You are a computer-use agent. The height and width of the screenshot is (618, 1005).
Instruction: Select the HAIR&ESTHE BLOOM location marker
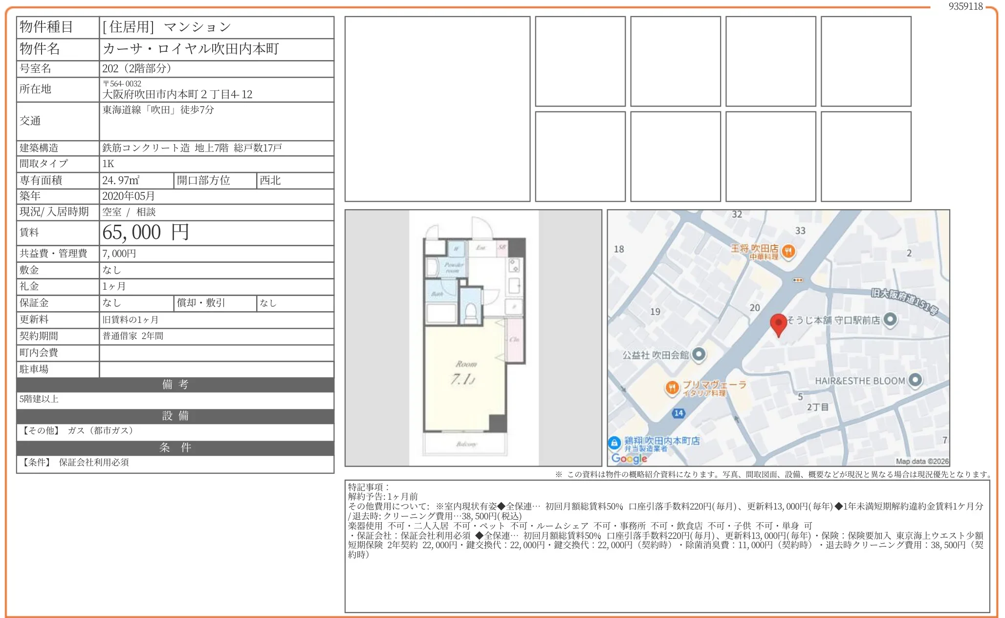915,380
